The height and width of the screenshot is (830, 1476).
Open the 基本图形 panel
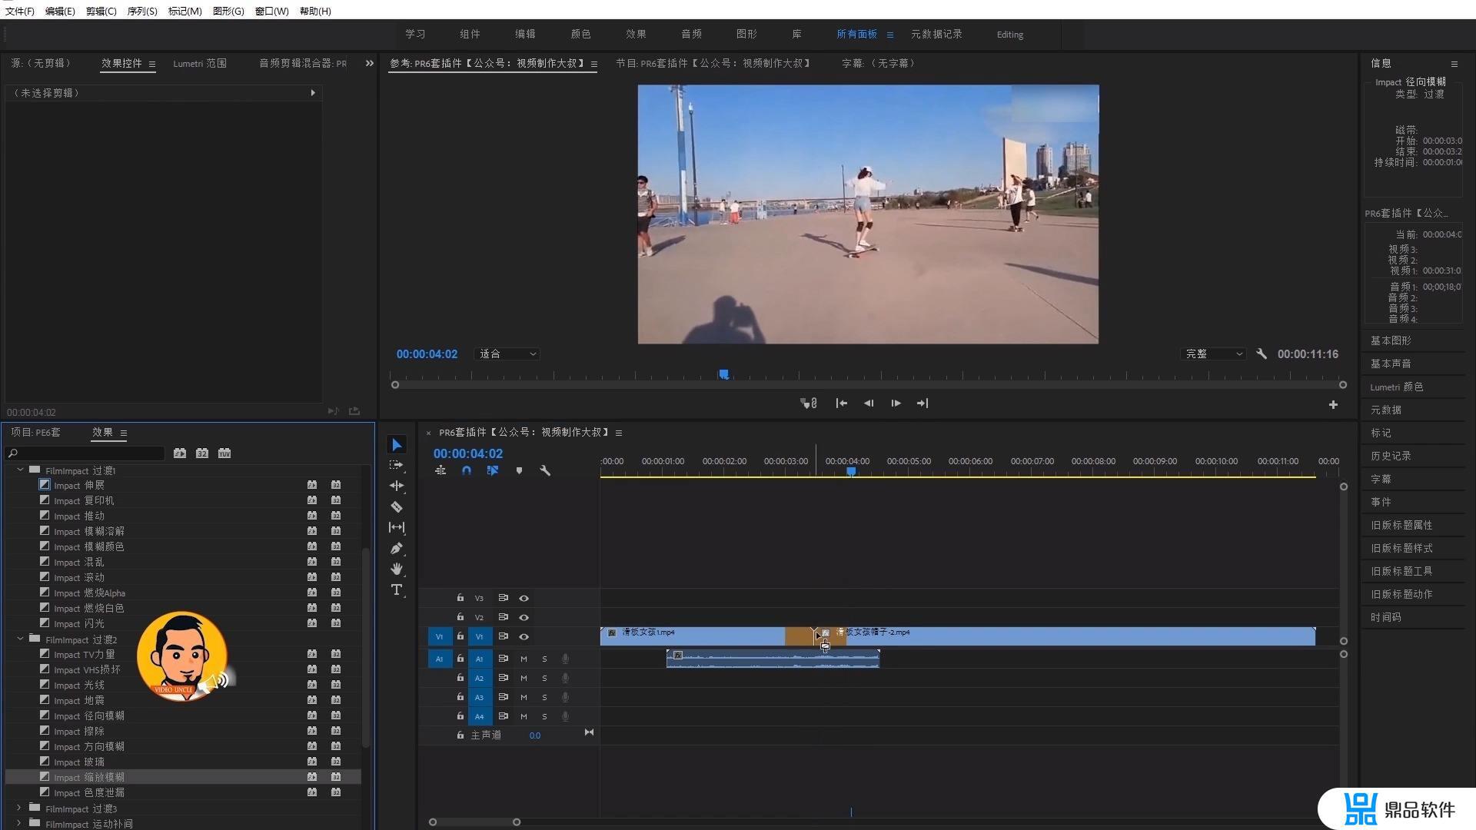click(x=1391, y=340)
